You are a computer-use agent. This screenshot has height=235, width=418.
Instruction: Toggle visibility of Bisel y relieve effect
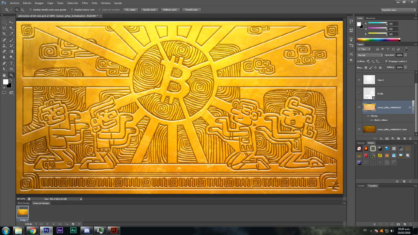[x=372, y=120]
